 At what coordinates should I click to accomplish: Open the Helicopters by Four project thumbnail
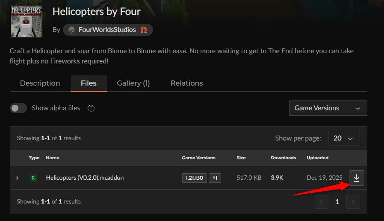26,21
